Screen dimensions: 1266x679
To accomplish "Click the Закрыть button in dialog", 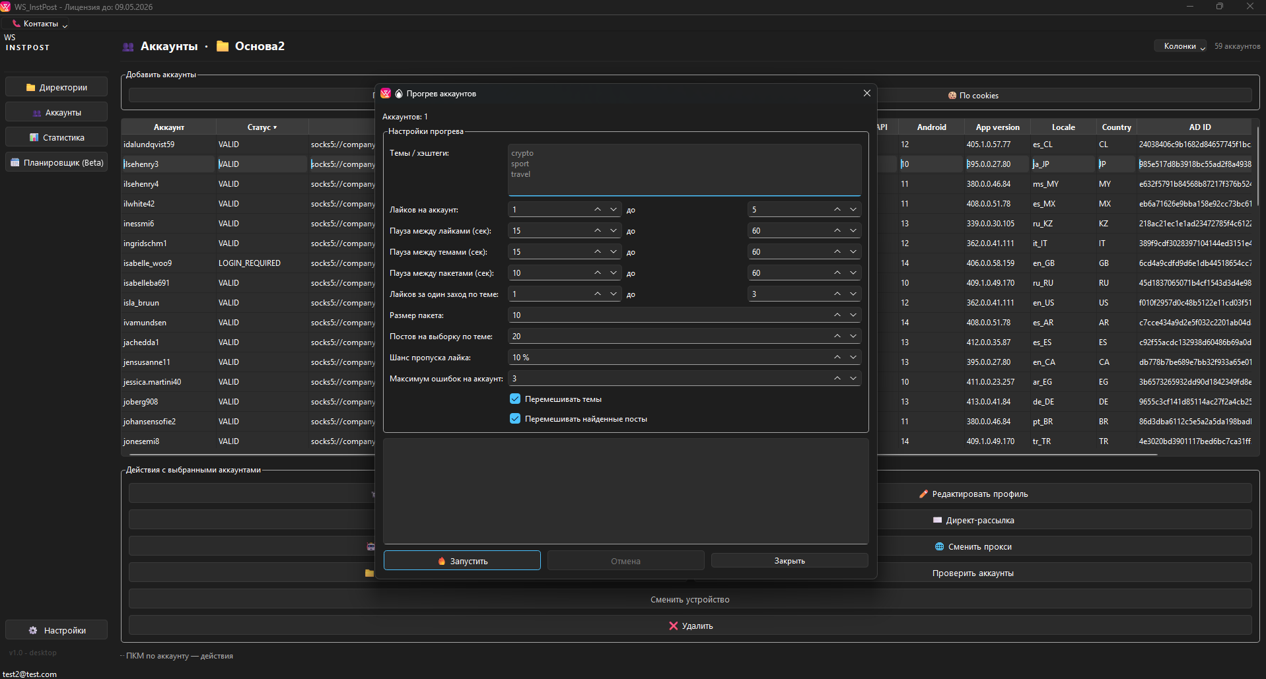I will pos(789,561).
